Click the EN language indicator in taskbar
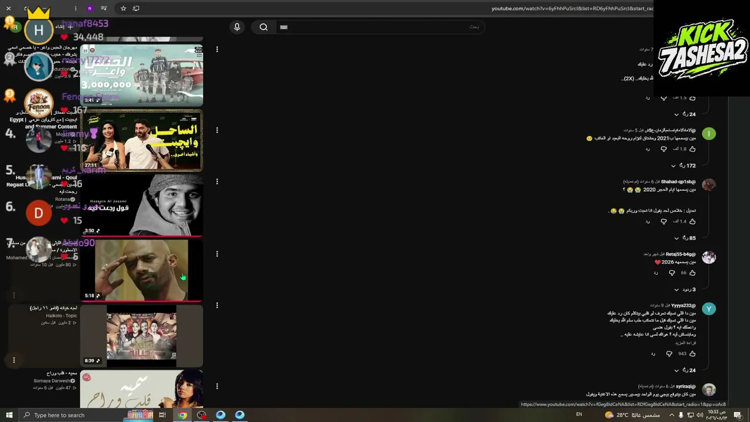The image size is (750, 422). [x=579, y=415]
